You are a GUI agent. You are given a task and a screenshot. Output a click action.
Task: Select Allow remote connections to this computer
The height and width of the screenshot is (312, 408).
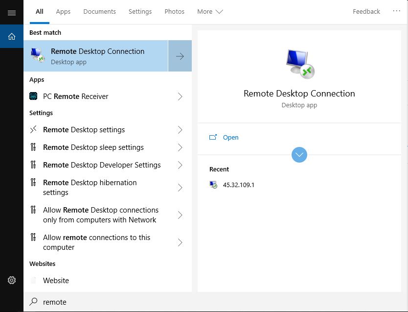point(108,242)
